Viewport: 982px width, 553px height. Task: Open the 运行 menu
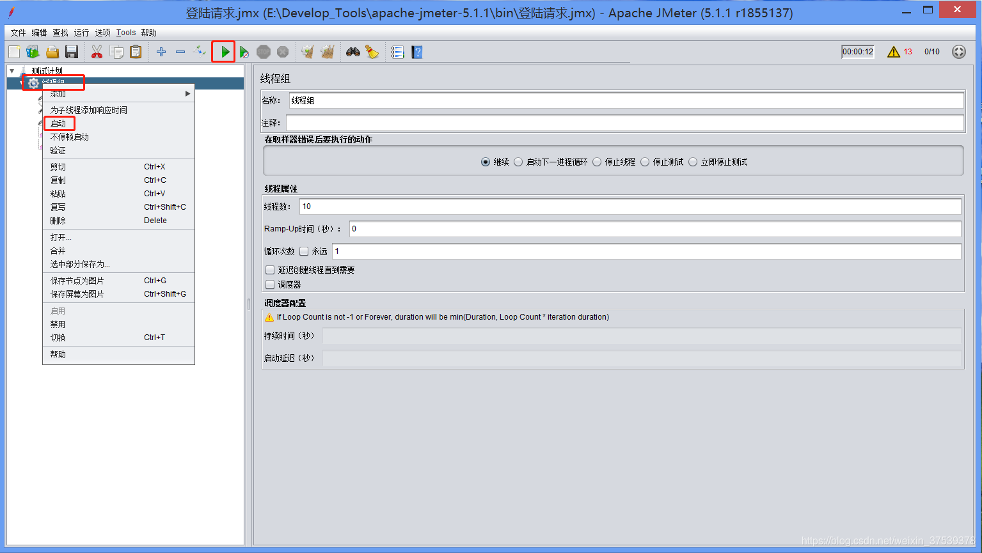(81, 33)
